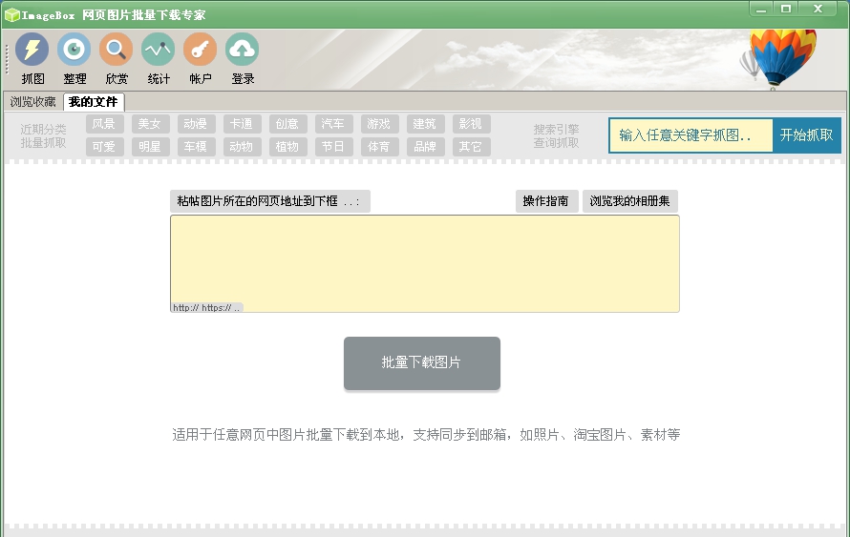Click the 欣赏 magnifier icon
850x537 pixels.
tap(116, 50)
